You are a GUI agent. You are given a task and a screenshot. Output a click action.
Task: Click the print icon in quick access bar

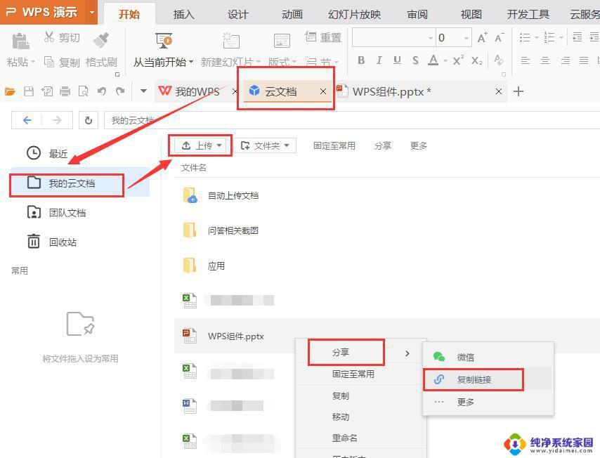tap(65, 91)
